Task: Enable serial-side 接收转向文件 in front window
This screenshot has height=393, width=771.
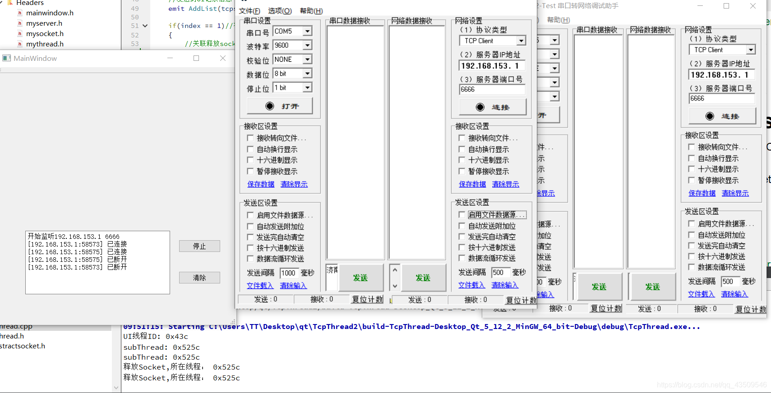Action: coord(250,138)
